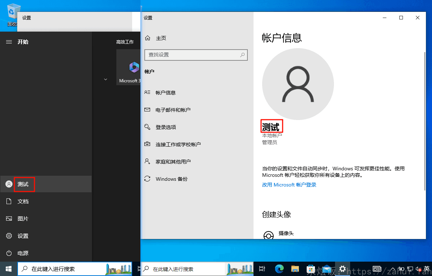Open 文档 from the Start menu
The width and height of the screenshot is (432, 276).
[23, 202]
